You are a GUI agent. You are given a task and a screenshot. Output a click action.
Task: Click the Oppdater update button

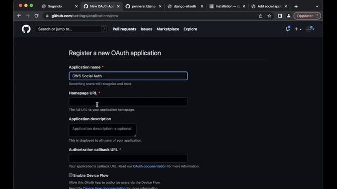pyautogui.click(x=305, y=16)
